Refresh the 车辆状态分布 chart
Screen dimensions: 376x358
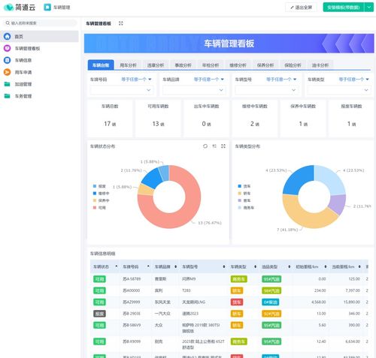[x=205, y=146]
